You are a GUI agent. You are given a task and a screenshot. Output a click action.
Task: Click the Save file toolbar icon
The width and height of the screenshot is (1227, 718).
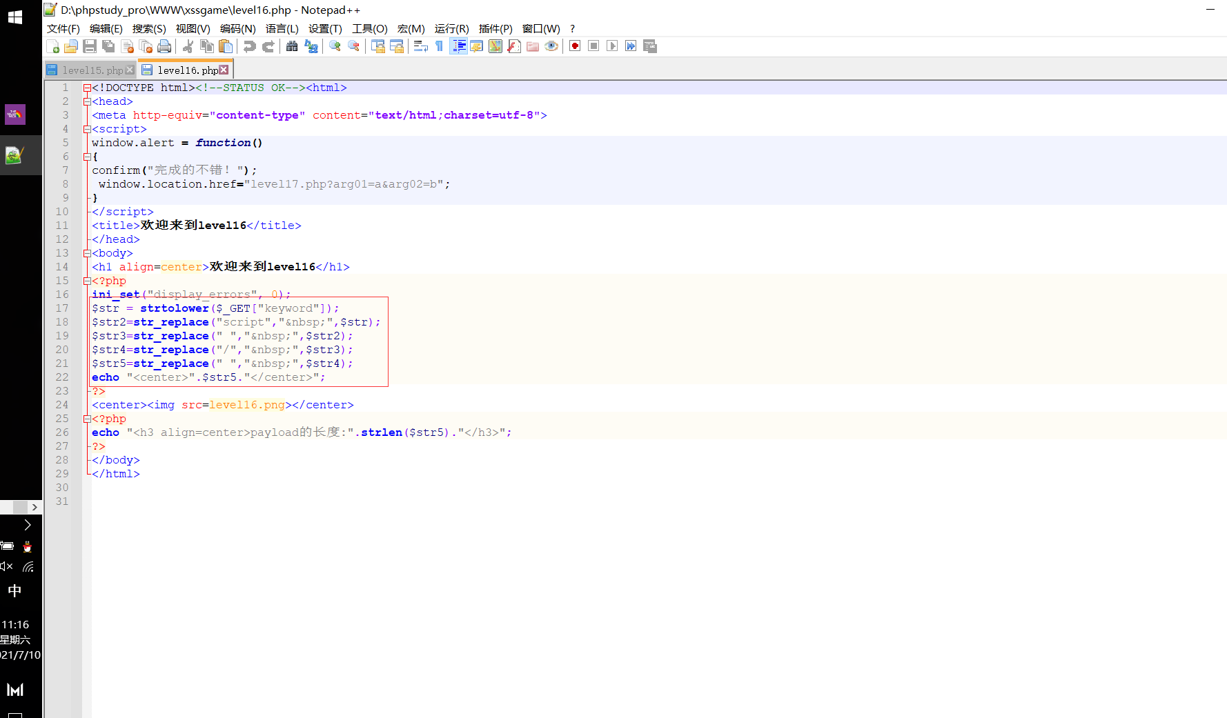click(x=90, y=46)
